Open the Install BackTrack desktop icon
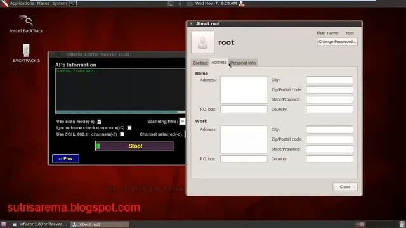 point(26,24)
